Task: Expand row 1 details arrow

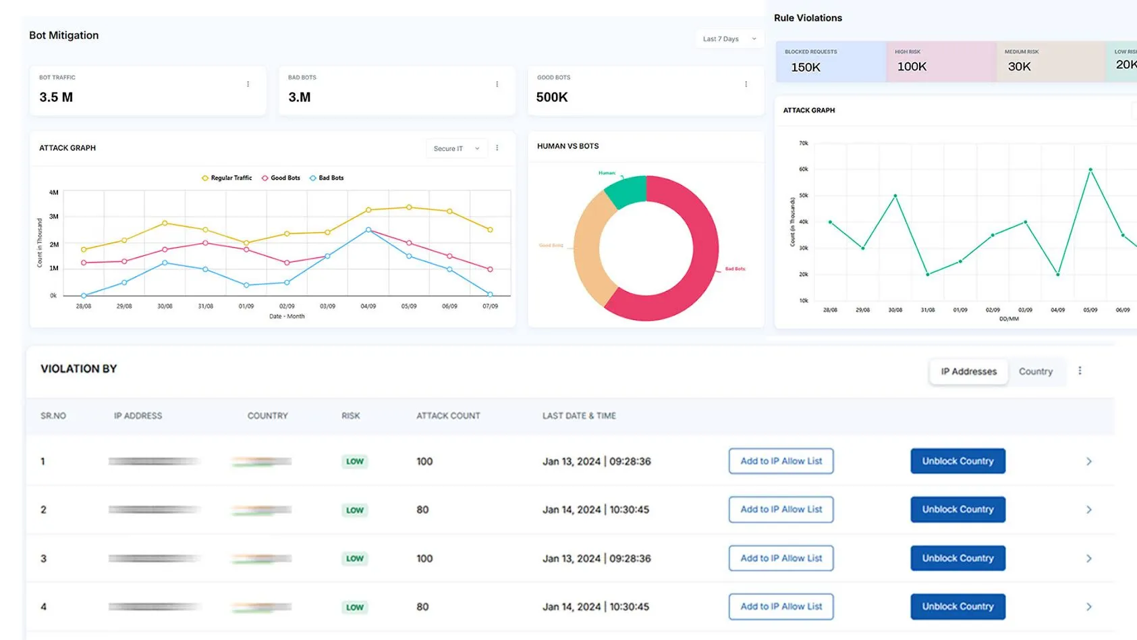Action: (x=1088, y=462)
